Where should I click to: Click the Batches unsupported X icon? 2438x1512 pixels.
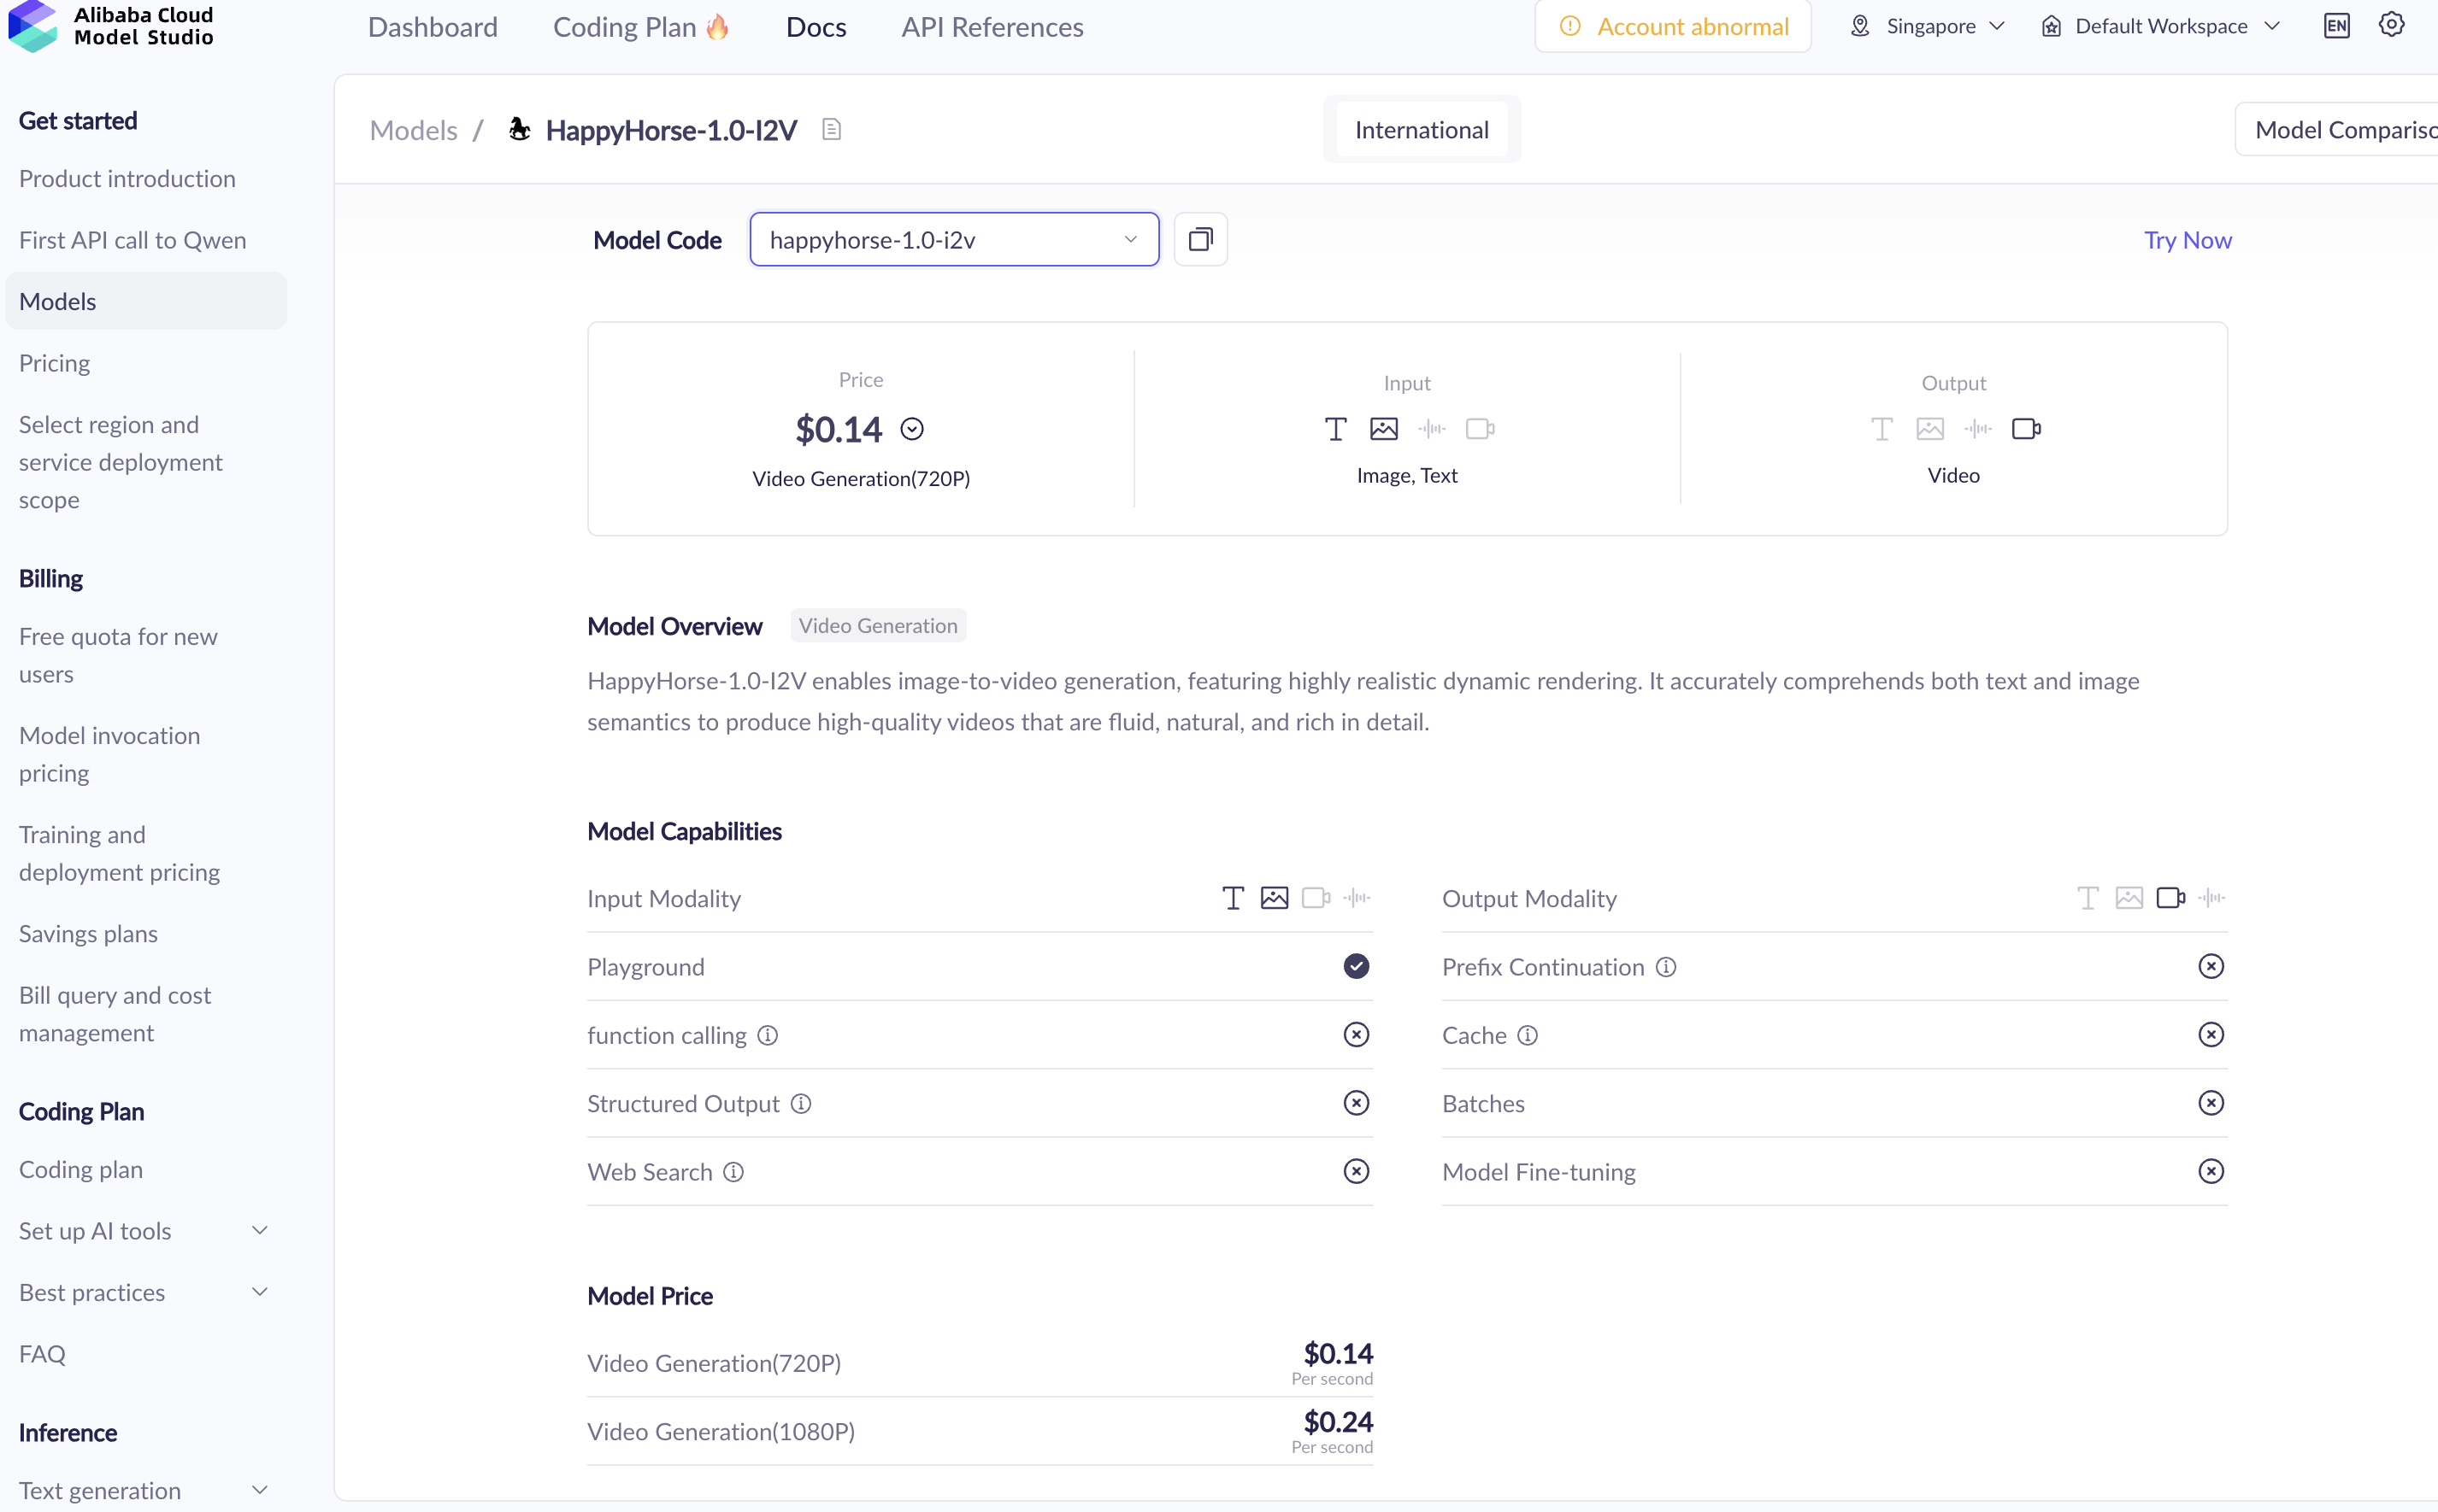point(2211,1102)
